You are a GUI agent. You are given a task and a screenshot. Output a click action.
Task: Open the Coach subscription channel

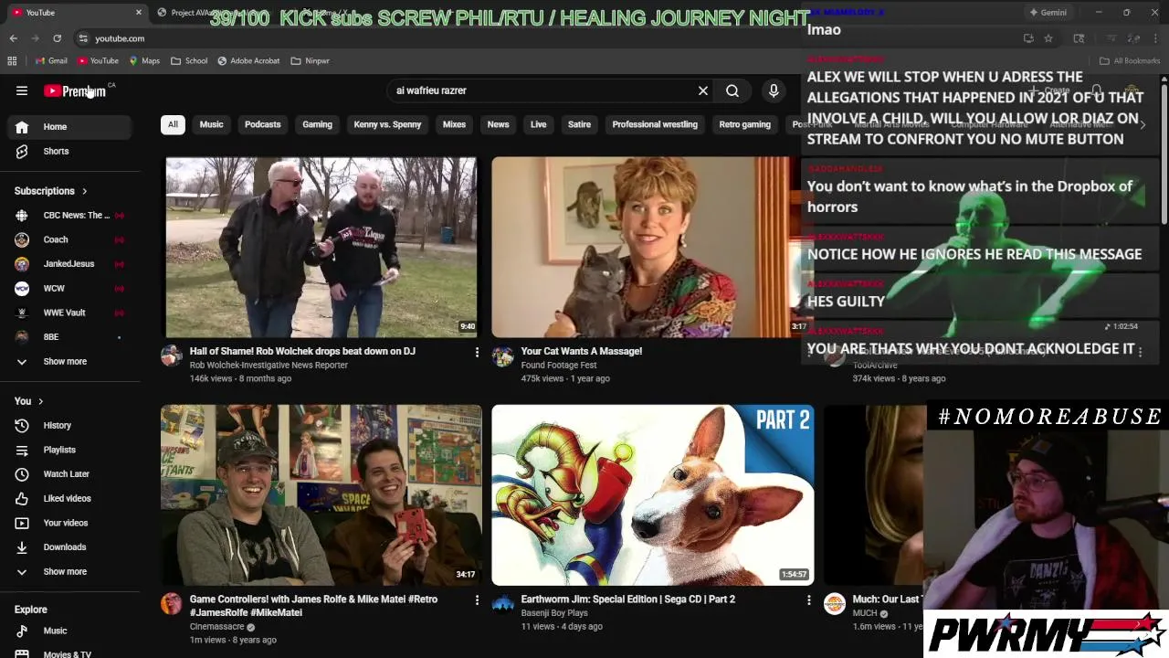tap(69, 239)
